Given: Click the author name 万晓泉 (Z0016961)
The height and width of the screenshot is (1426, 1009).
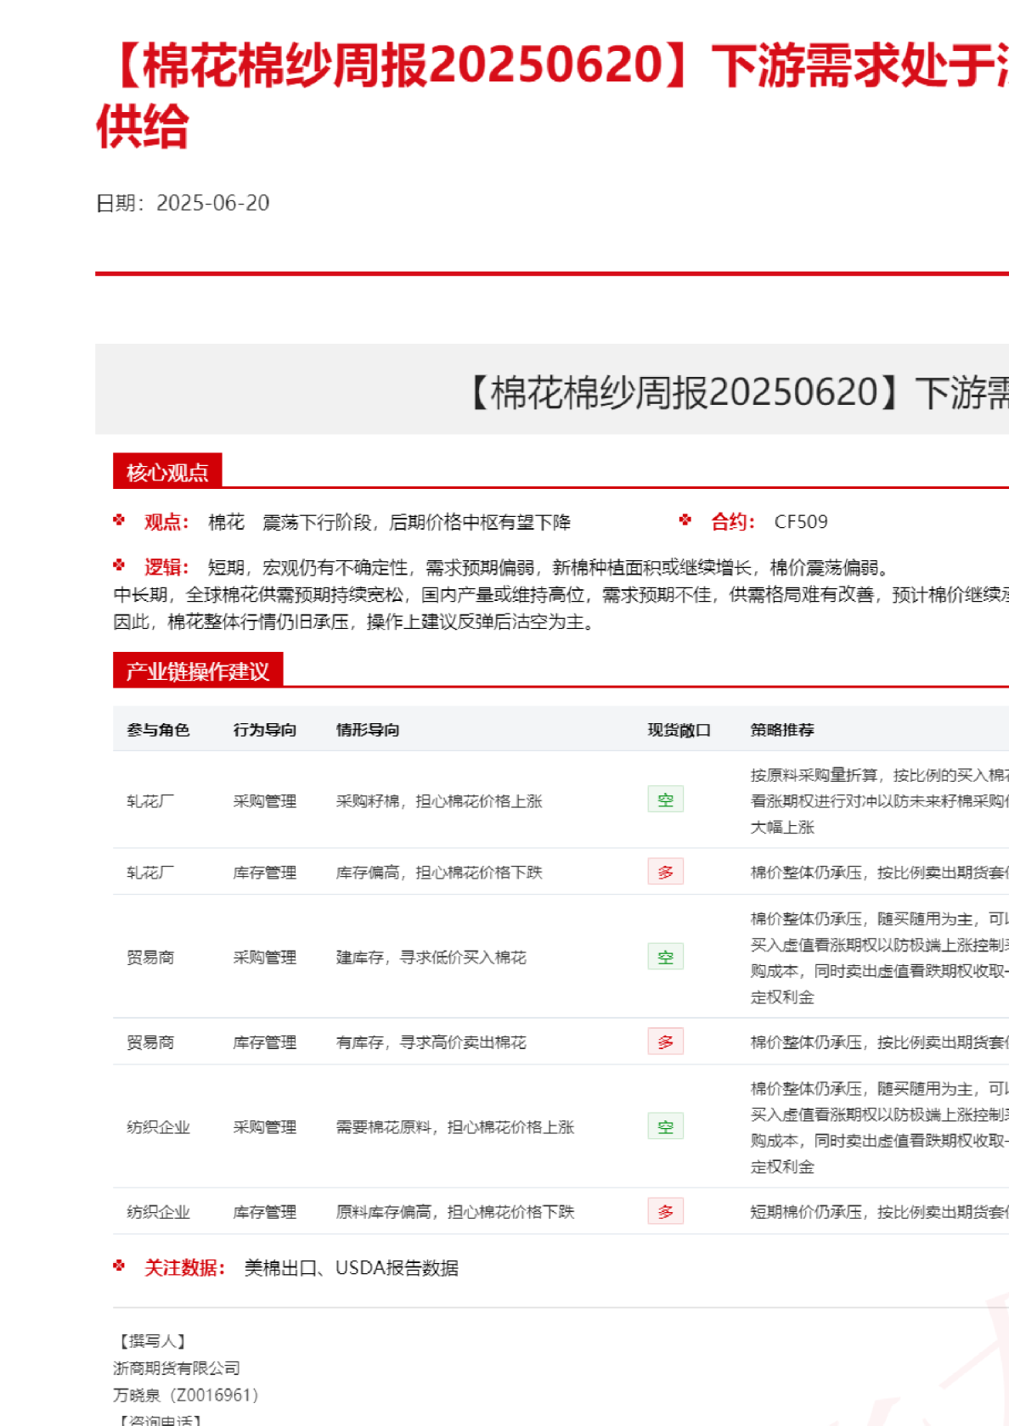Looking at the screenshot, I should click(186, 1395).
